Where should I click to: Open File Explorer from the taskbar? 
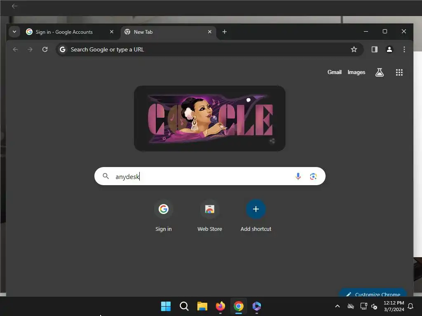[202, 306]
